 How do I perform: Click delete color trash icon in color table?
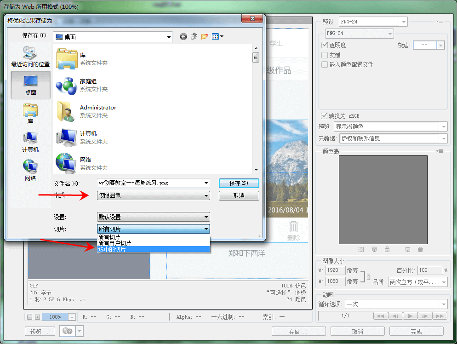click(x=420, y=250)
